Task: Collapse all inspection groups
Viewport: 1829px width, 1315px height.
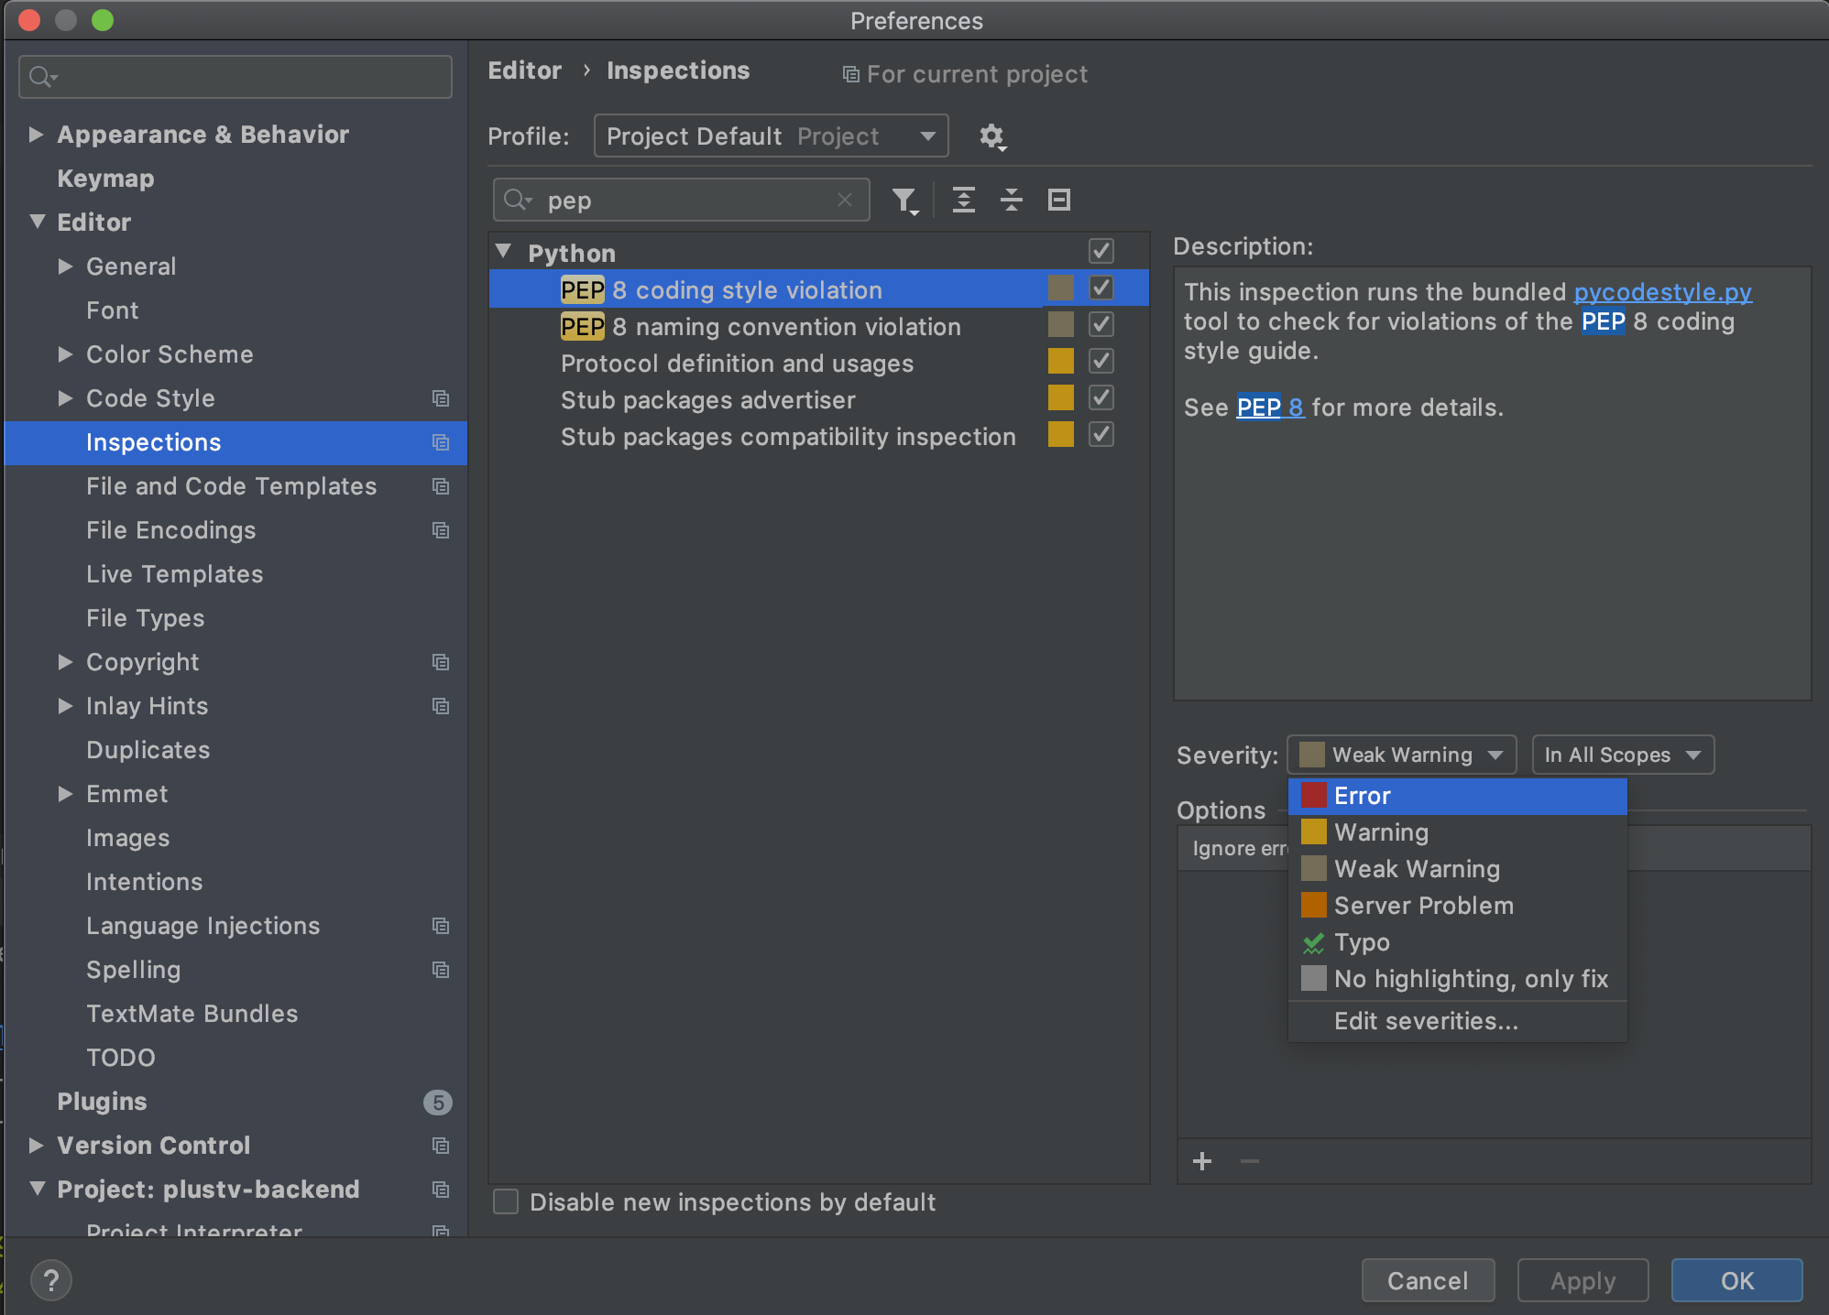Action: (1012, 201)
